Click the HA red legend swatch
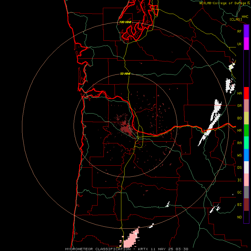The image size is (251, 251). tap(246, 93)
